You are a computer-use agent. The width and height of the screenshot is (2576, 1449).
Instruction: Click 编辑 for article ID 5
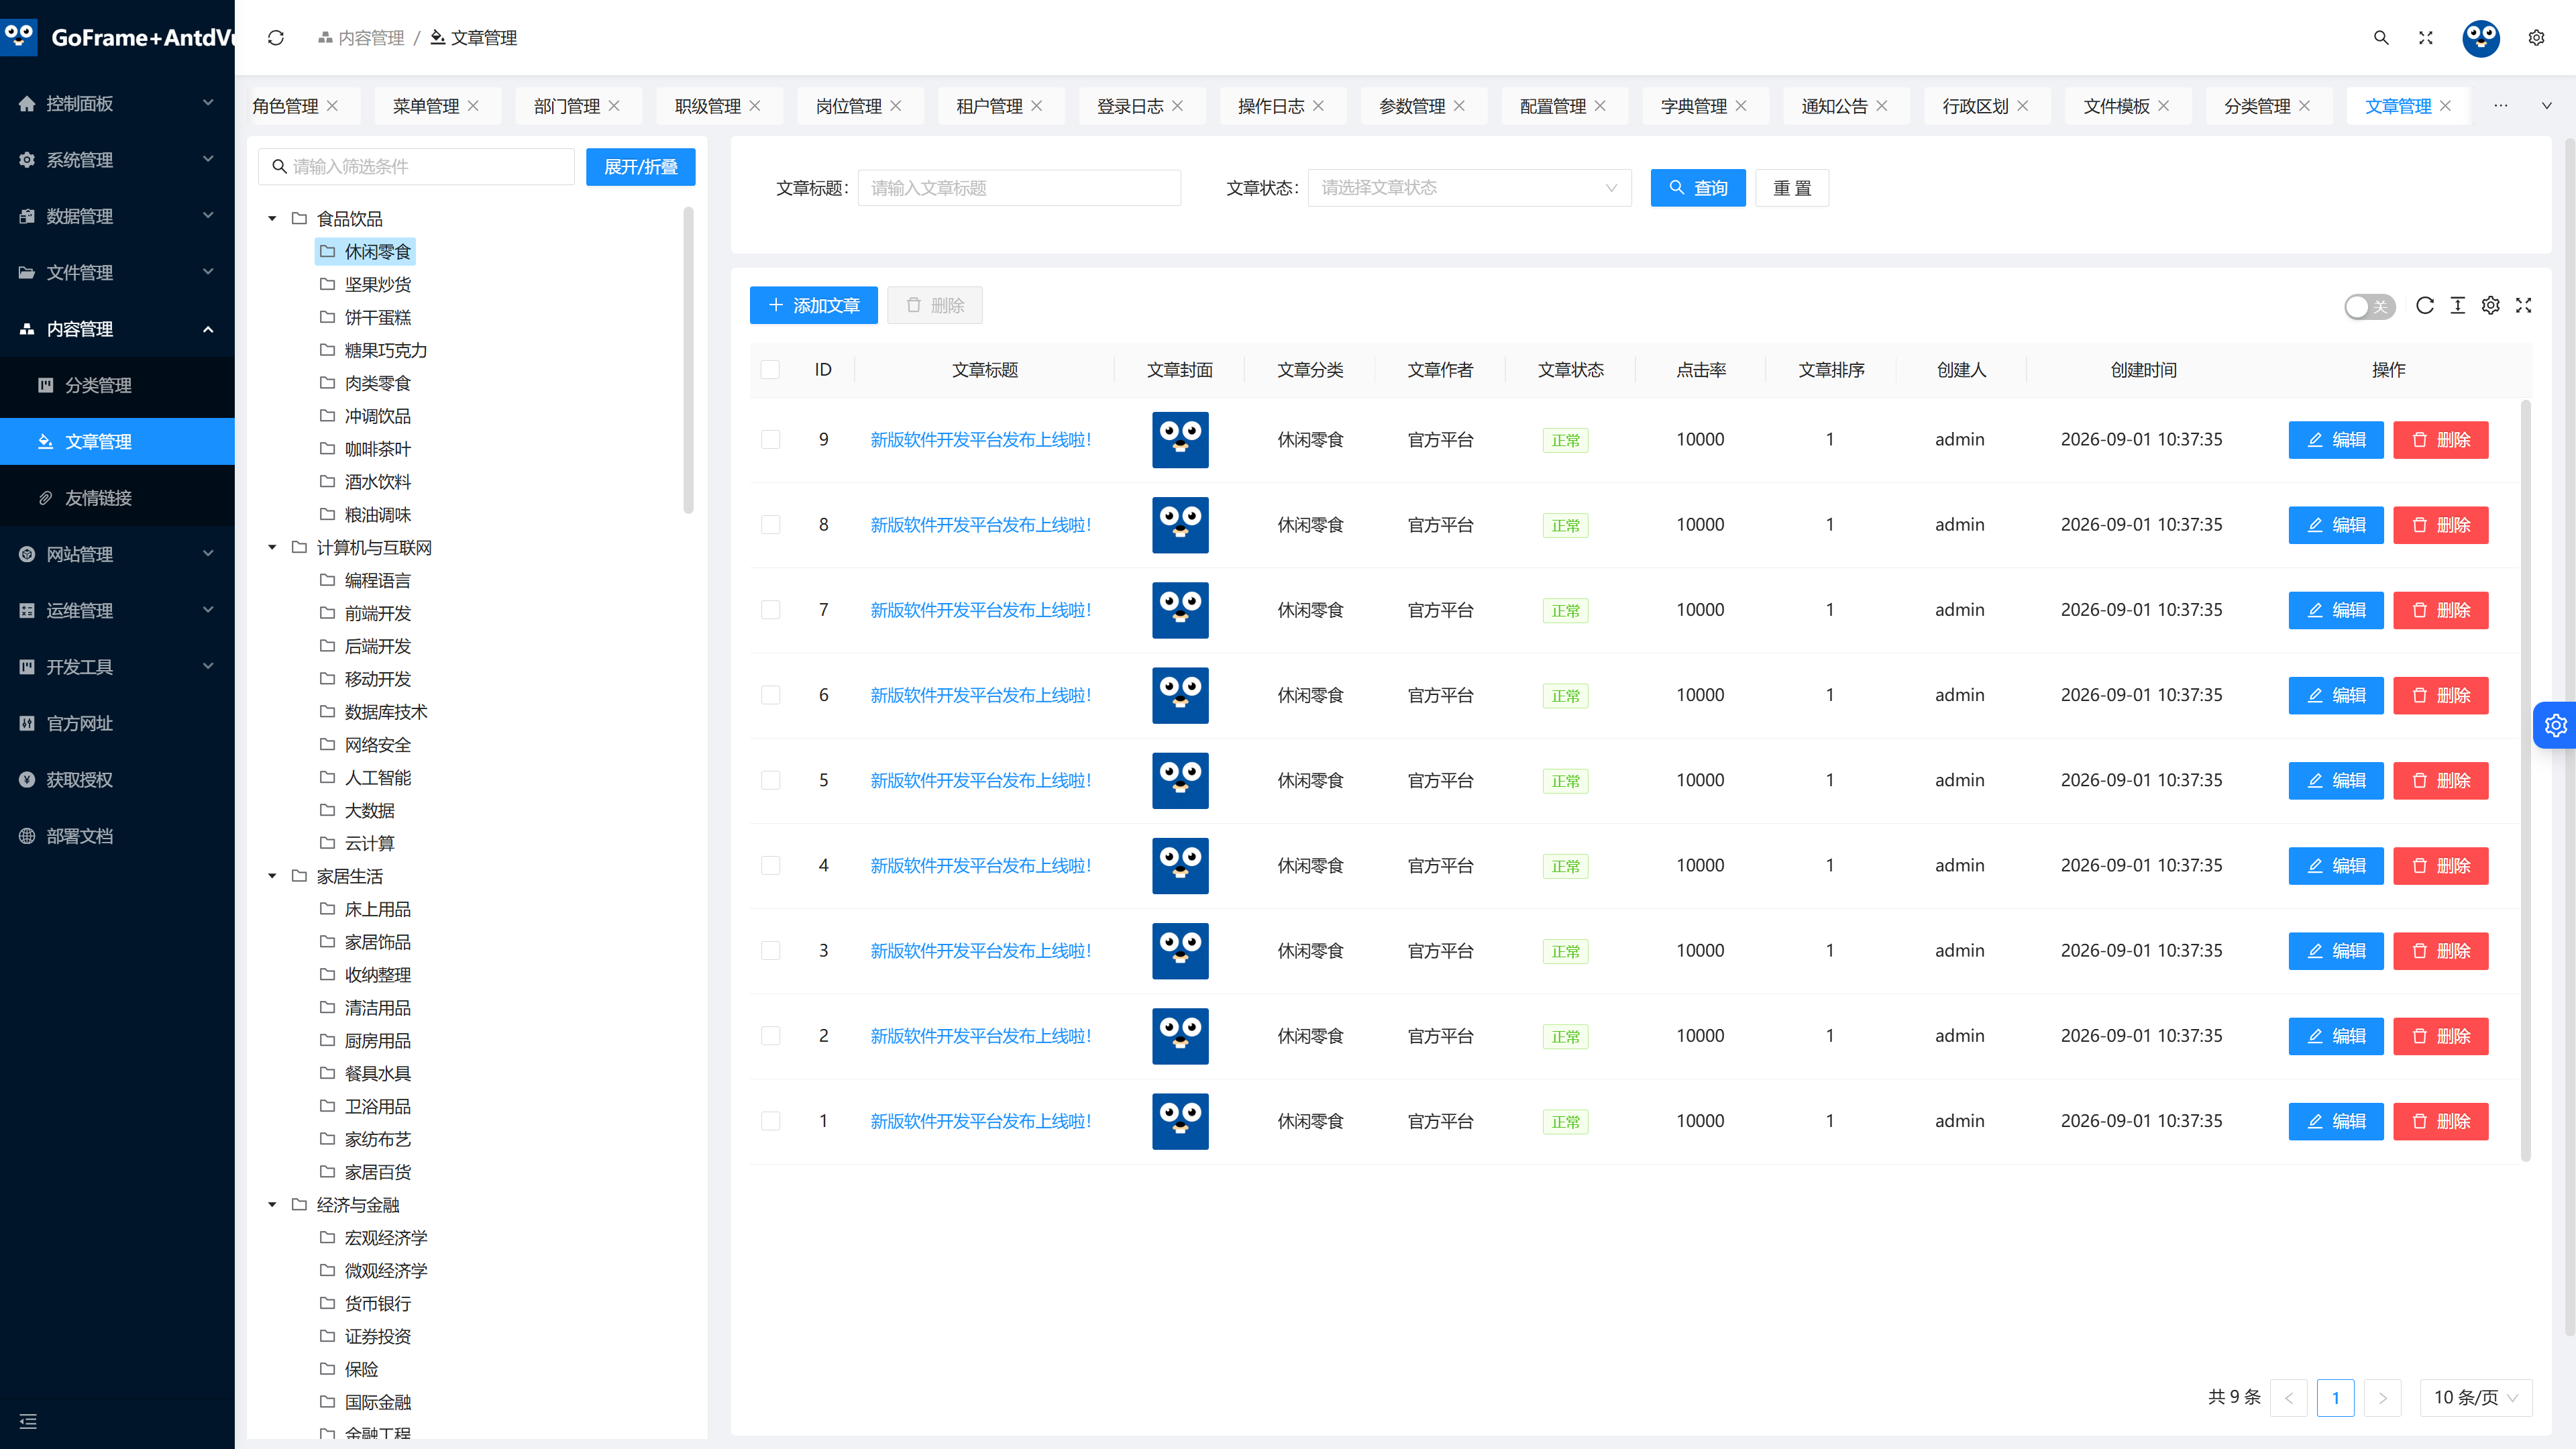click(x=2335, y=781)
